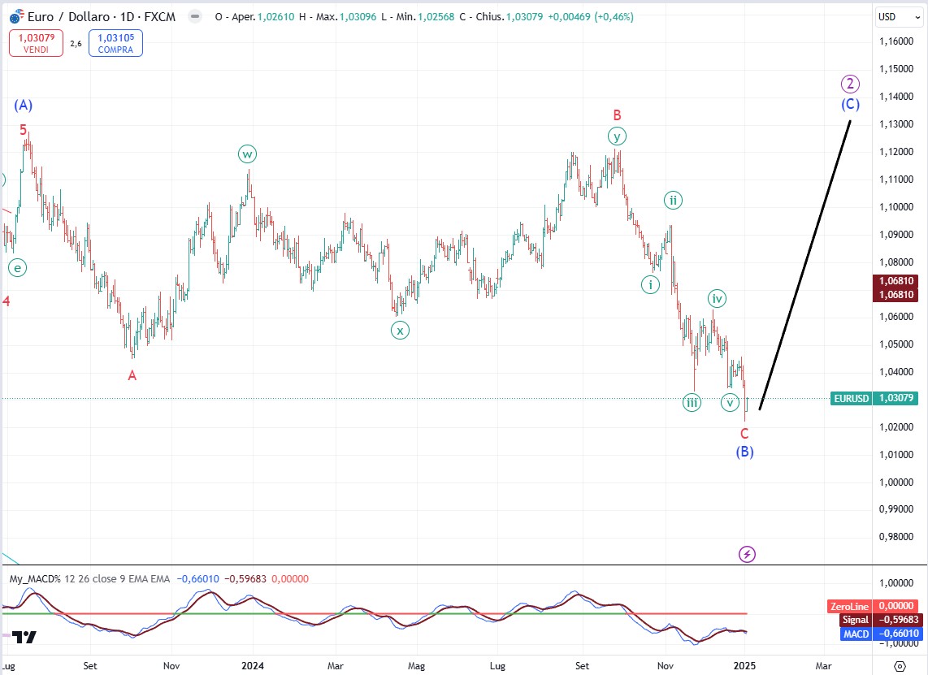Screen dimensions: 928x675
Task: Select the blue "(B)" wave label
Action: [744, 452]
